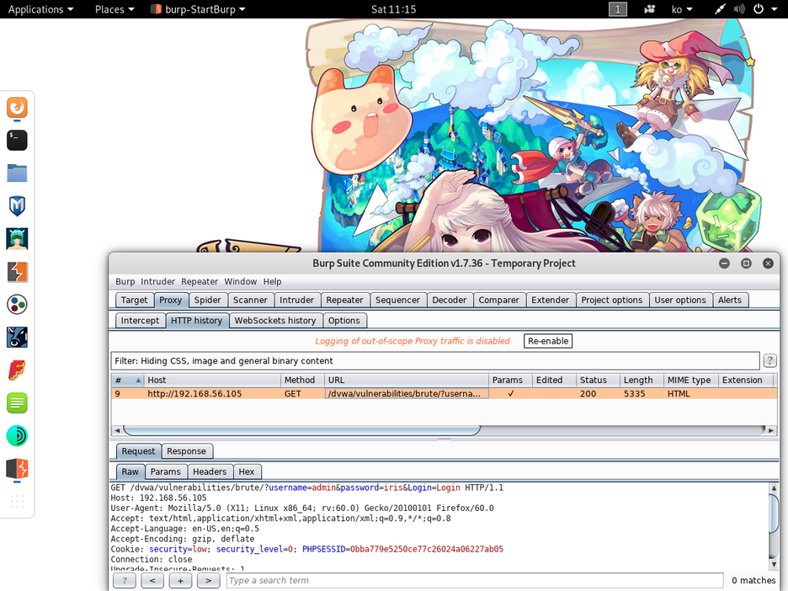
Task: Switch to the Extender tab
Action: [550, 300]
